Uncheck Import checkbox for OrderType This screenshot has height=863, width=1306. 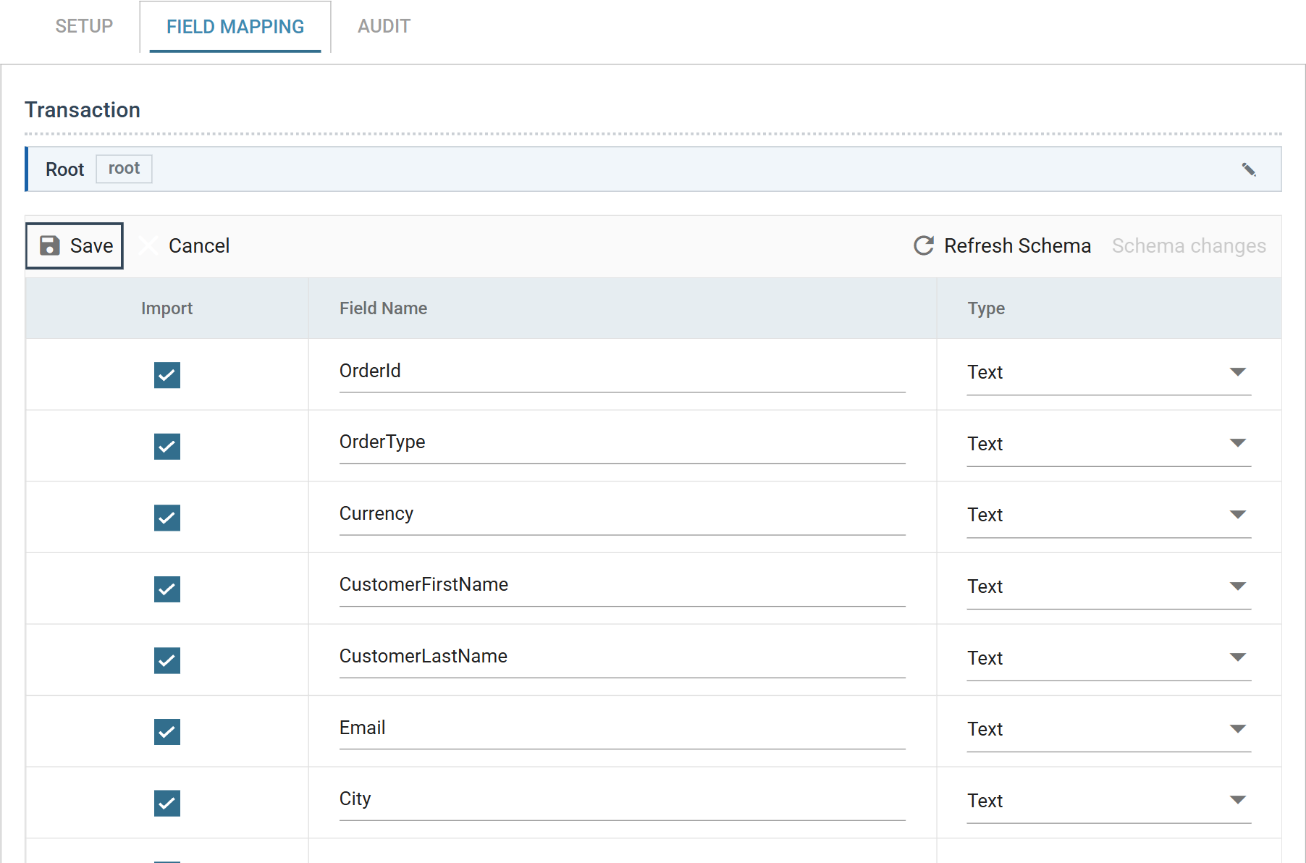tap(167, 447)
